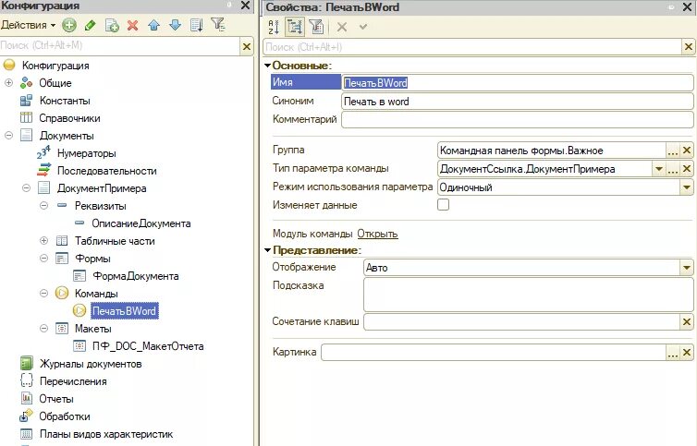The width and height of the screenshot is (697, 446).
Task: Close the Конфигурация panel
Action: [x=245, y=6]
